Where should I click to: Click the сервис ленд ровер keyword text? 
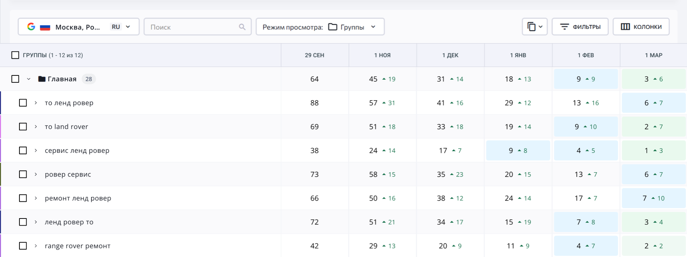pos(77,150)
